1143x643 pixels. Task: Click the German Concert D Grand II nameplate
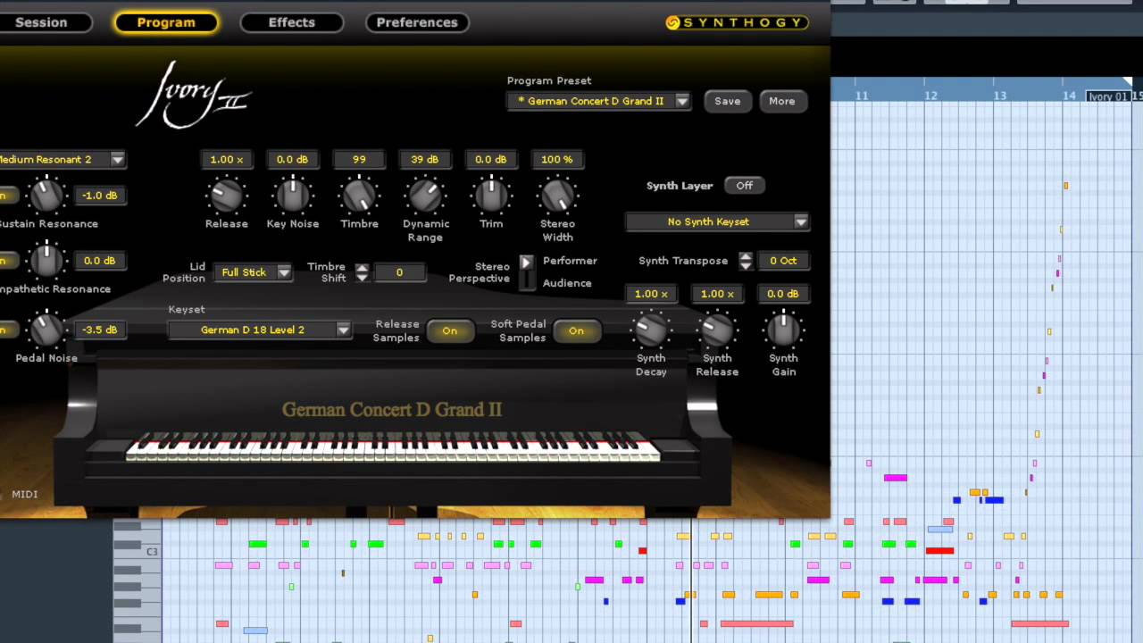(x=392, y=410)
